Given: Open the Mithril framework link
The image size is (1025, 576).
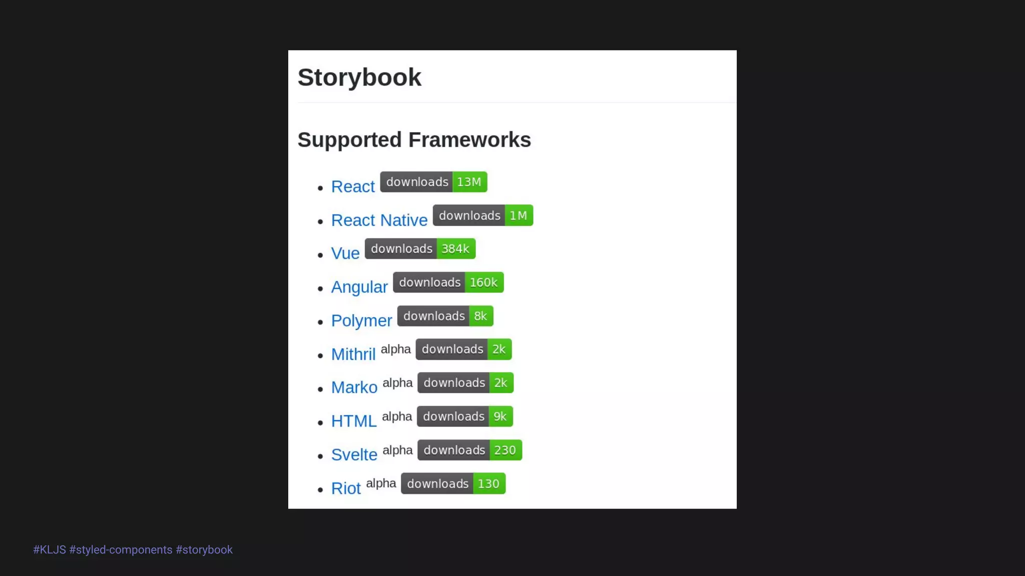Looking at the screenshot, I should click(x=353, y=354).
